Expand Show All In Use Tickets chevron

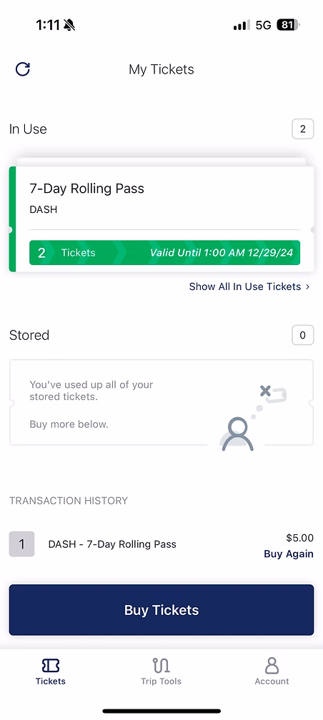click(x=308, y=286)
